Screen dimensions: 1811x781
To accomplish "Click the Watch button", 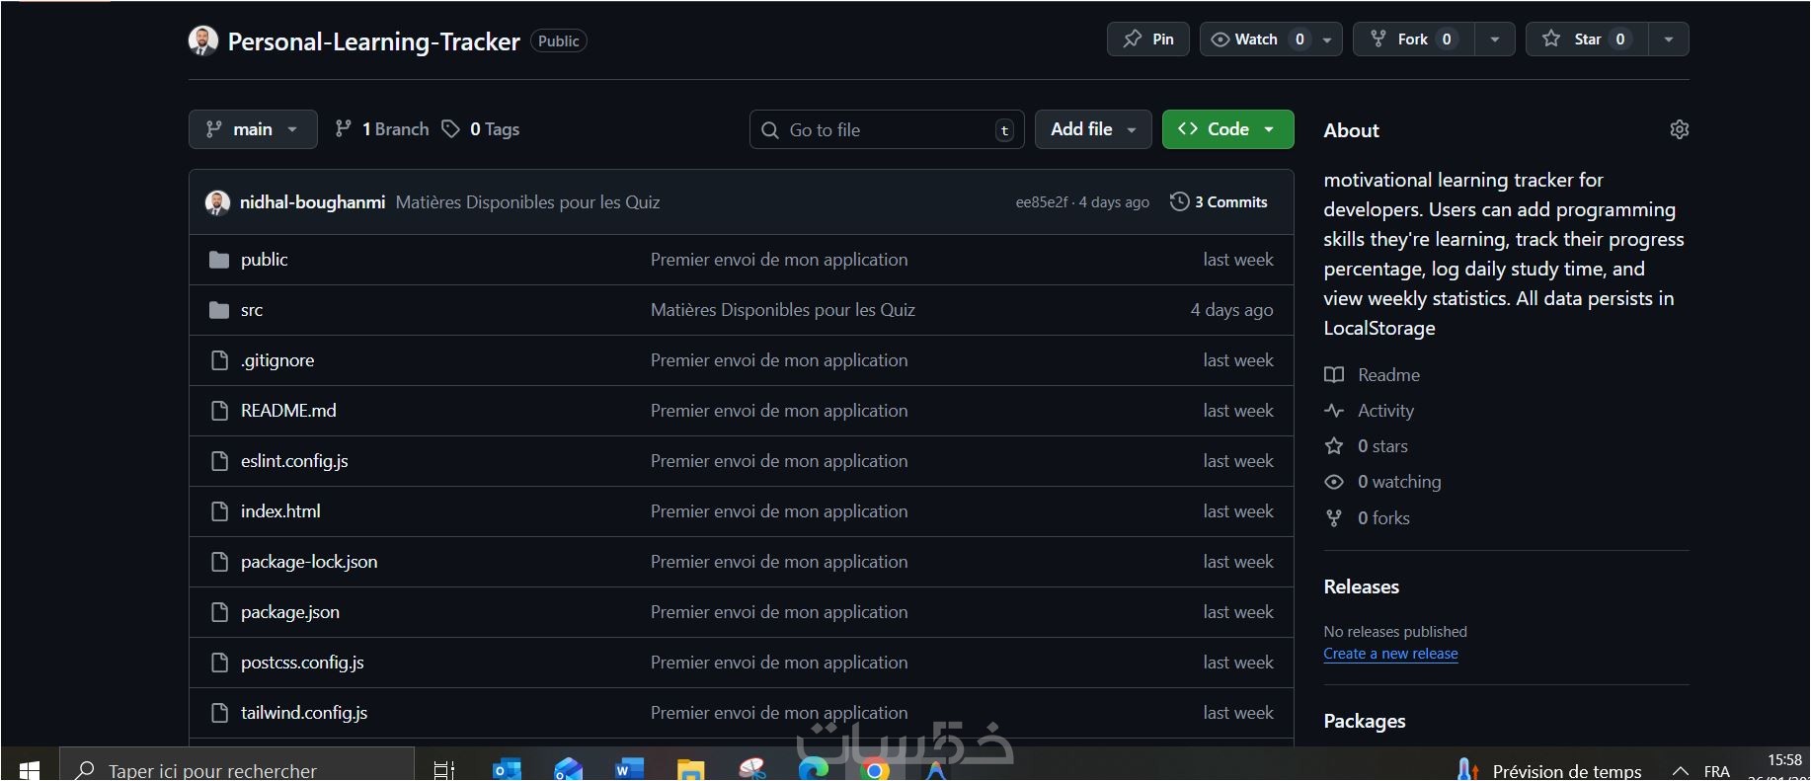I will 1257,39.
